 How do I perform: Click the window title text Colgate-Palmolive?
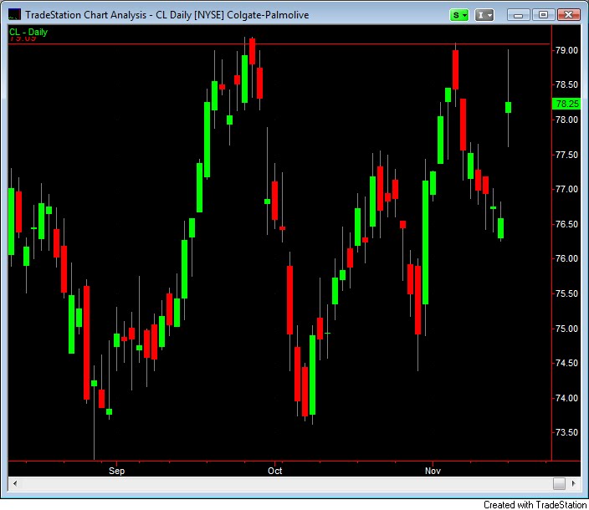coord(268,15)
